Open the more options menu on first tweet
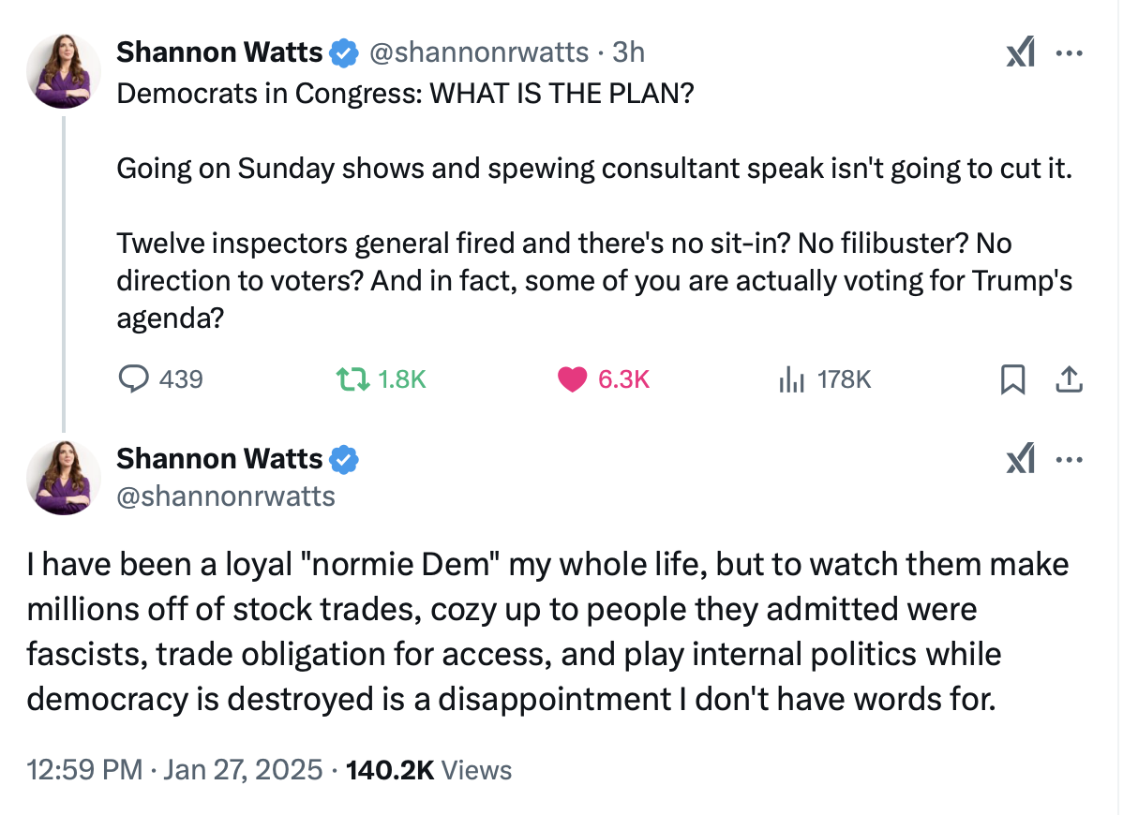Viewport: 1123px width, 815px height. [x=1070, y=53]
